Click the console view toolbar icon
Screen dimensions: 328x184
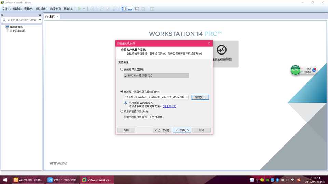coord(152,9)
